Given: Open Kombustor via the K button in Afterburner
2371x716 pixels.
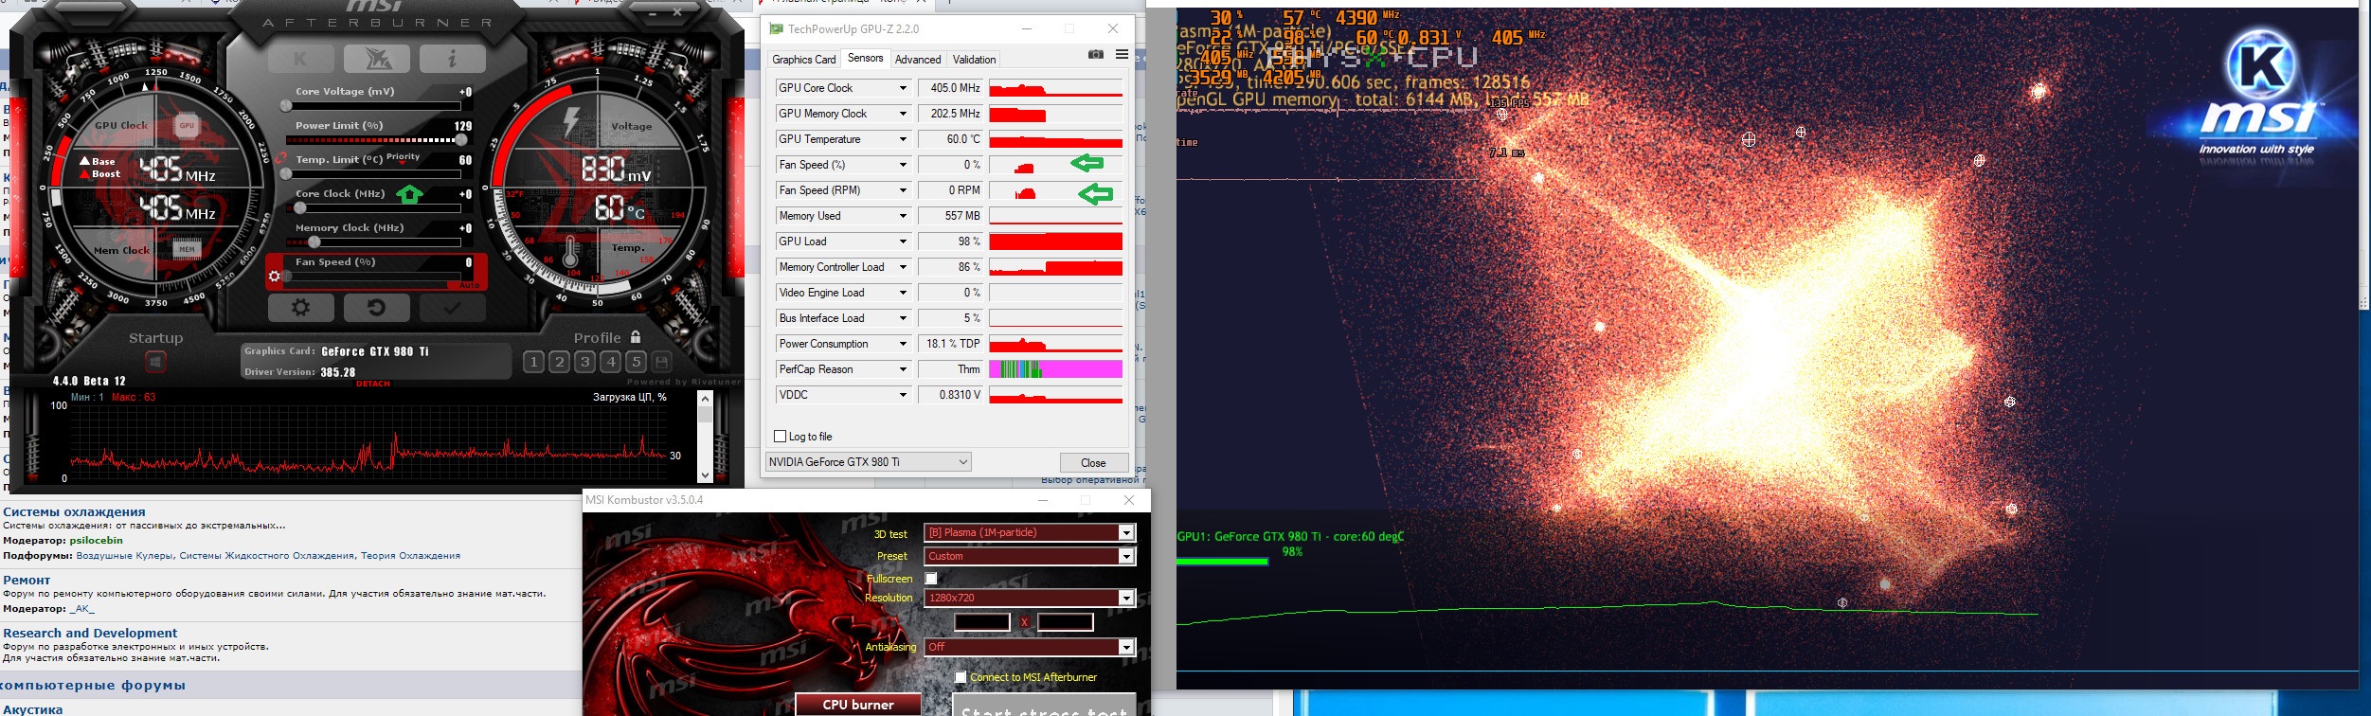Looking at the screenshot, I should (x=300, y=59).
